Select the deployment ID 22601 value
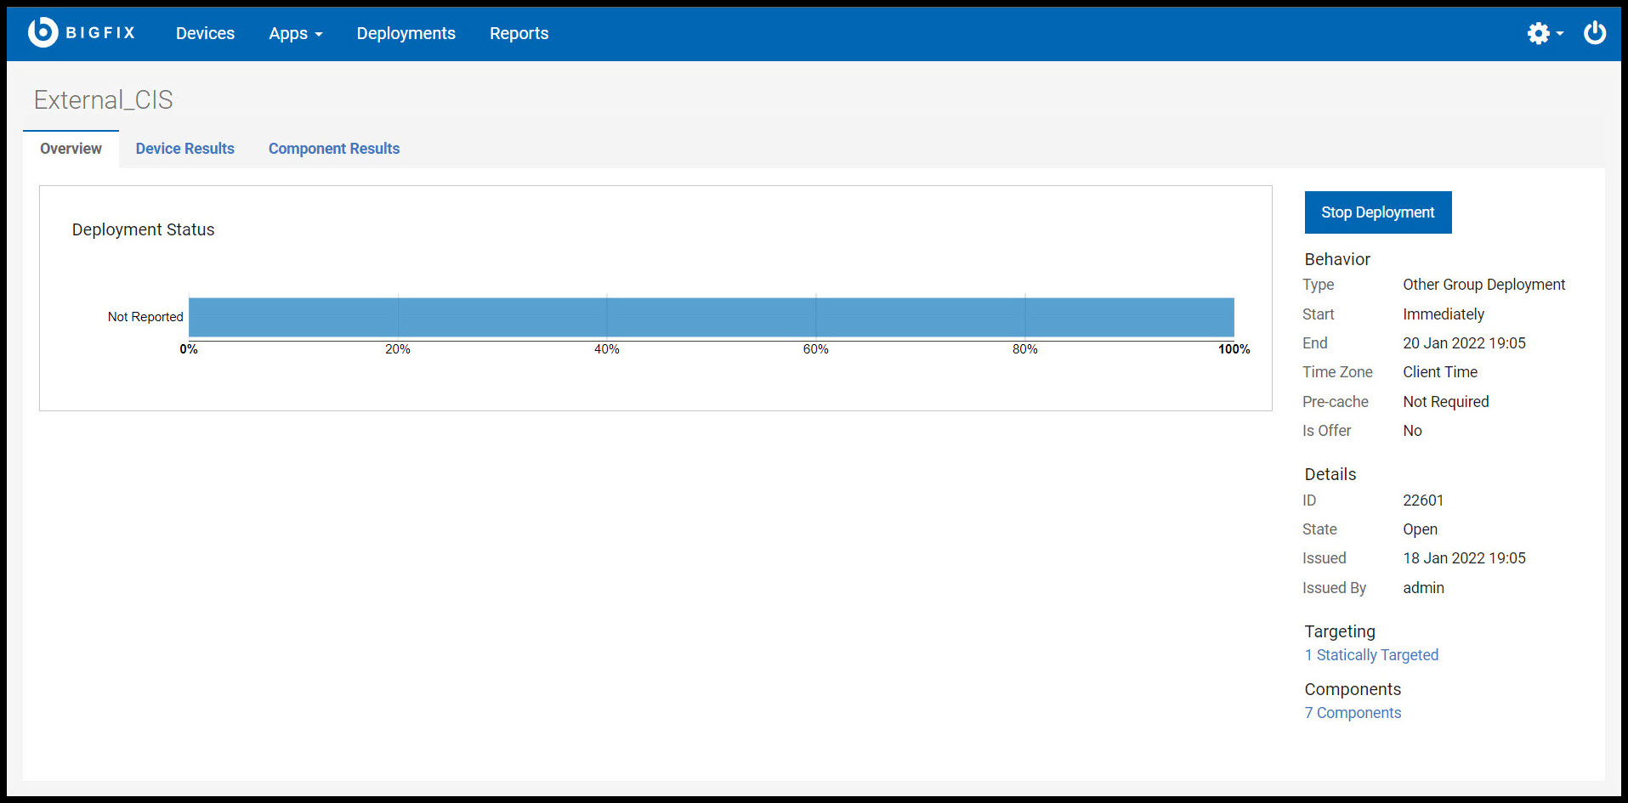1628x803 pixels. (1423, 500)
